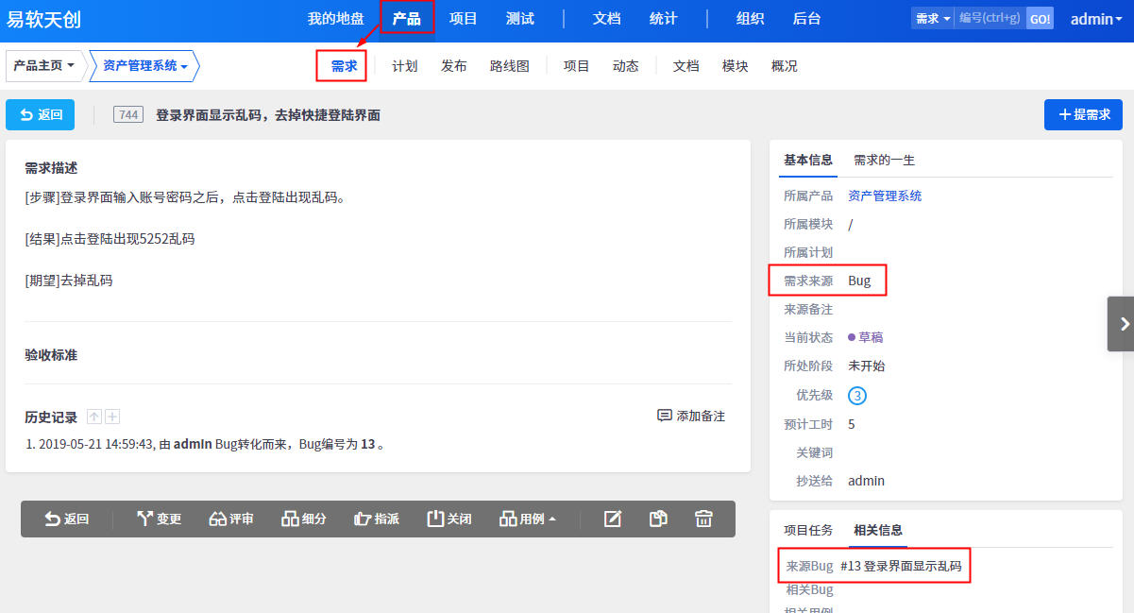This screenshot has height=613, width=1134.
Task: Open 我的地盘 in the top navigation
Action: point(335,18)
